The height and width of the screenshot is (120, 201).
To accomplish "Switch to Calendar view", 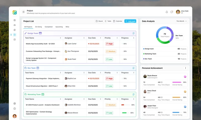I will tap(118, 21).
